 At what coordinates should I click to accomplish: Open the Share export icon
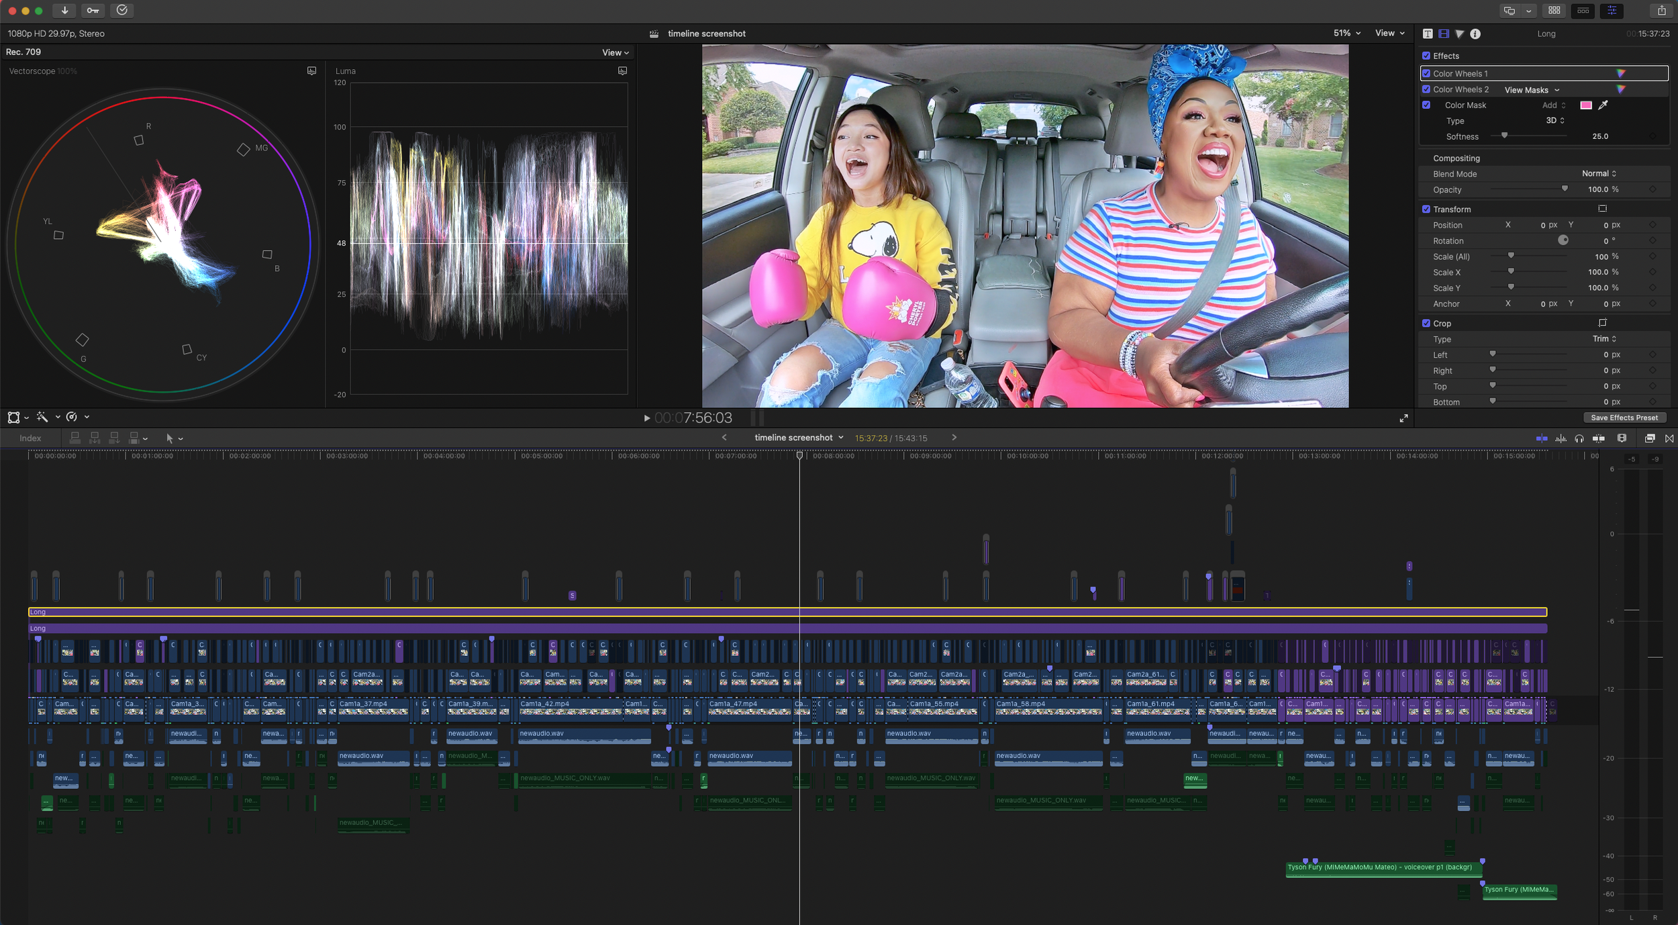(x=1661, y=10)
